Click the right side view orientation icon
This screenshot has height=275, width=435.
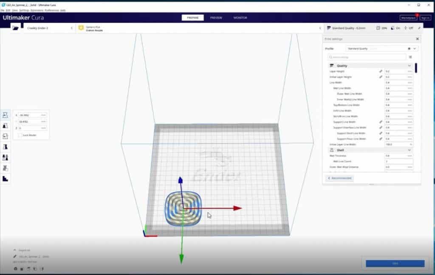[x=42, y=269]
